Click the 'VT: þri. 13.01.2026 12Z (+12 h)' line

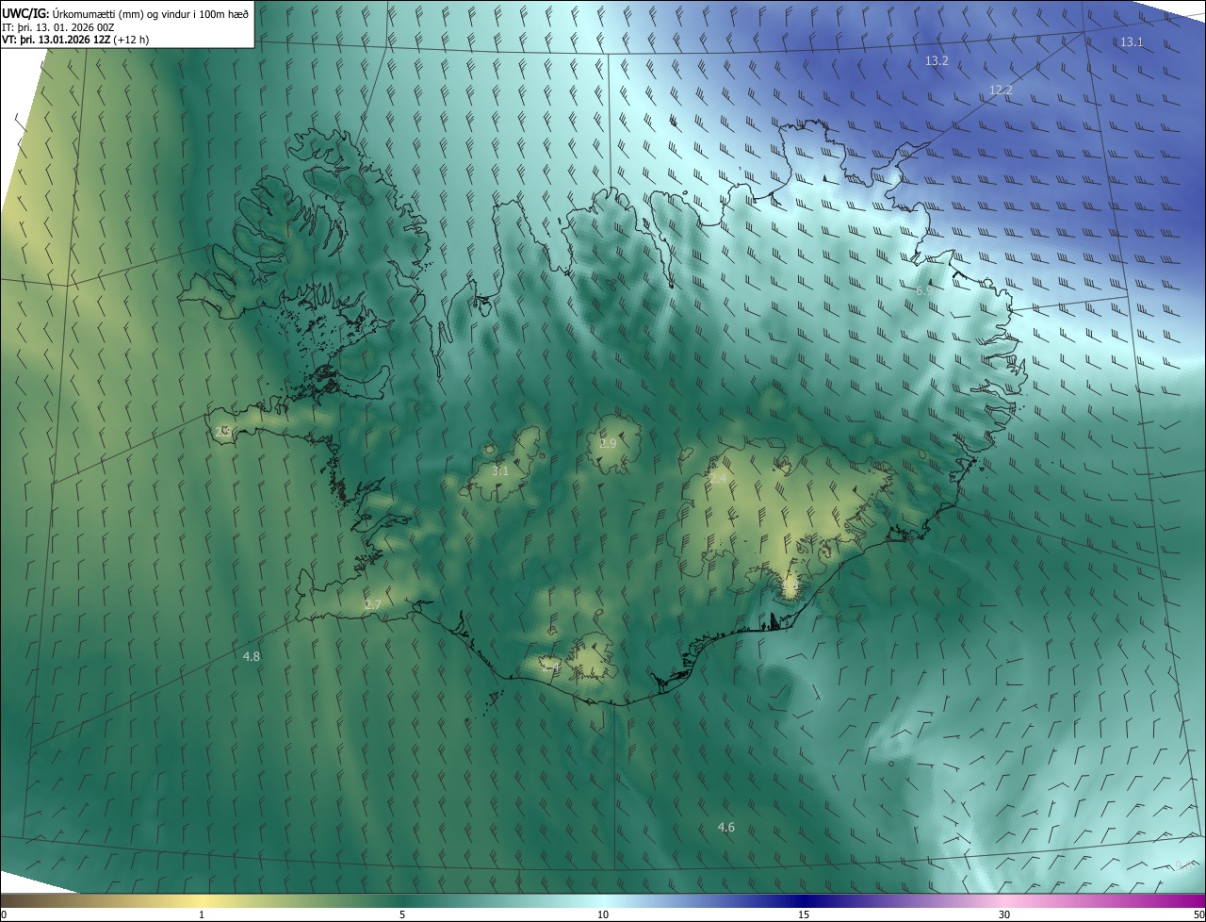point(75,40)
